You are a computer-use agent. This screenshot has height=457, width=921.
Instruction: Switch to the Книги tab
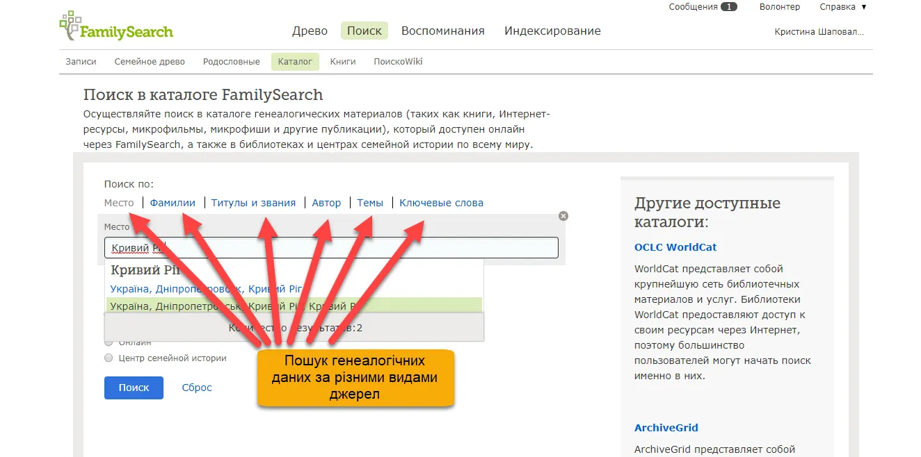tap(343, 62)
